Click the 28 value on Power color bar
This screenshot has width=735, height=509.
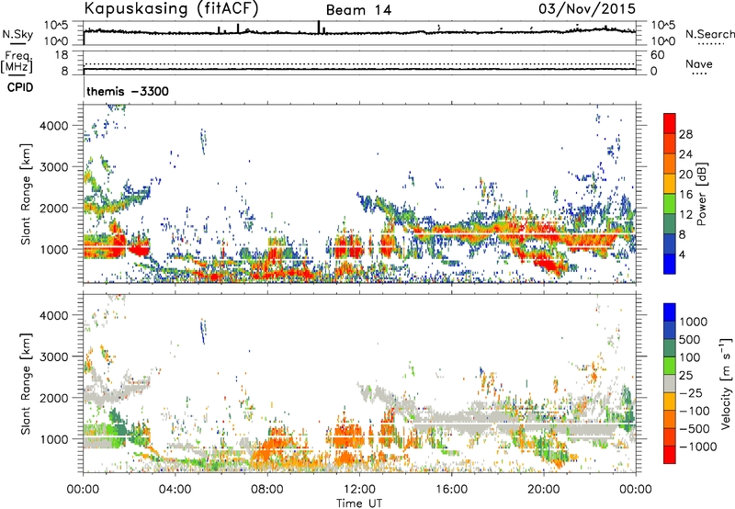pos(685,134)
